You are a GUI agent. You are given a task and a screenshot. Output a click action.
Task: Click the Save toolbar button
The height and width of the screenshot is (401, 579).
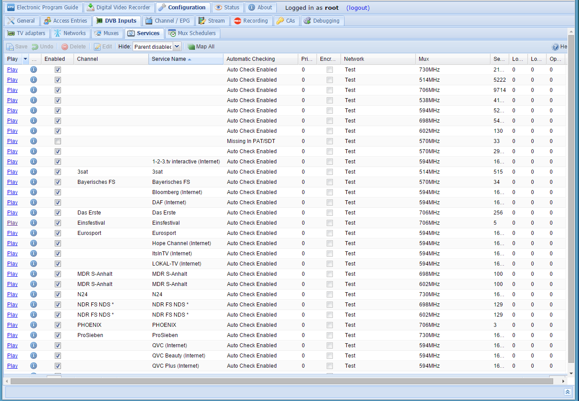(17, 47)
